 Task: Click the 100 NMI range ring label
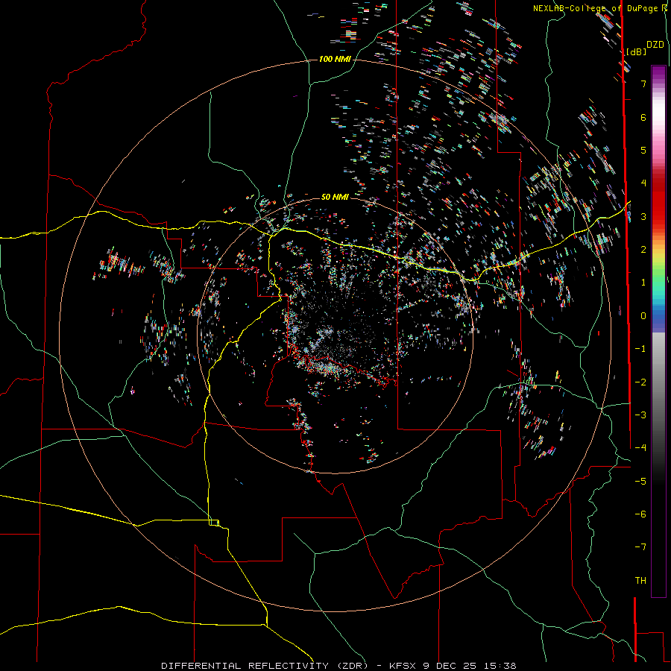(x=335, y=59)
